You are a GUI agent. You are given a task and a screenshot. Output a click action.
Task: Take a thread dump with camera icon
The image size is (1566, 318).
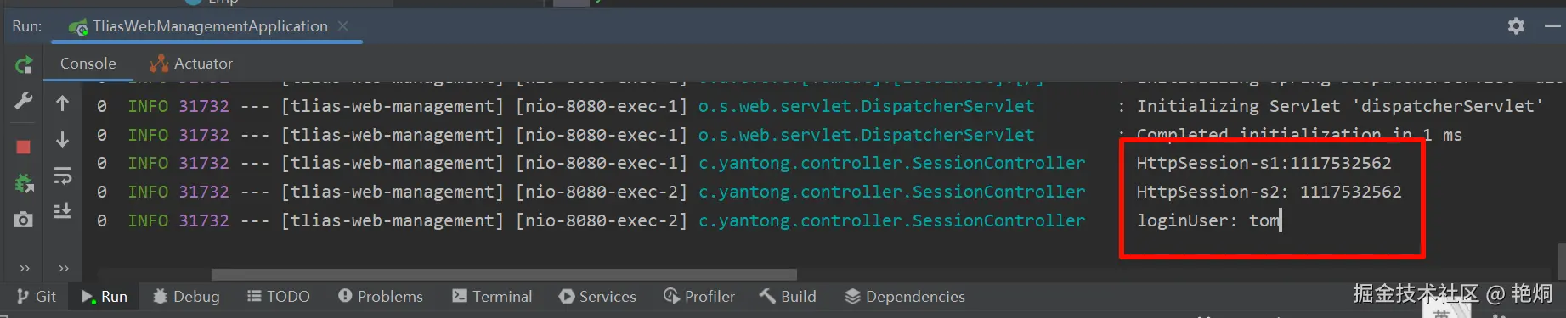[24, 220]
